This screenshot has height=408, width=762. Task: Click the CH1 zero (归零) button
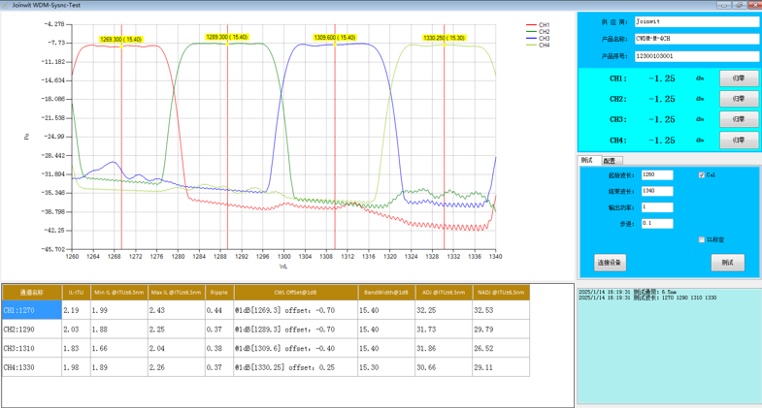[739, 78]
